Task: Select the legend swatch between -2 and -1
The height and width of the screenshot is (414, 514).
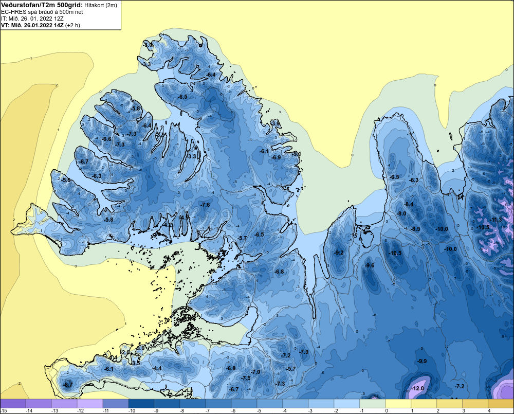Action: pyautogui.click(x=347, y=404)
